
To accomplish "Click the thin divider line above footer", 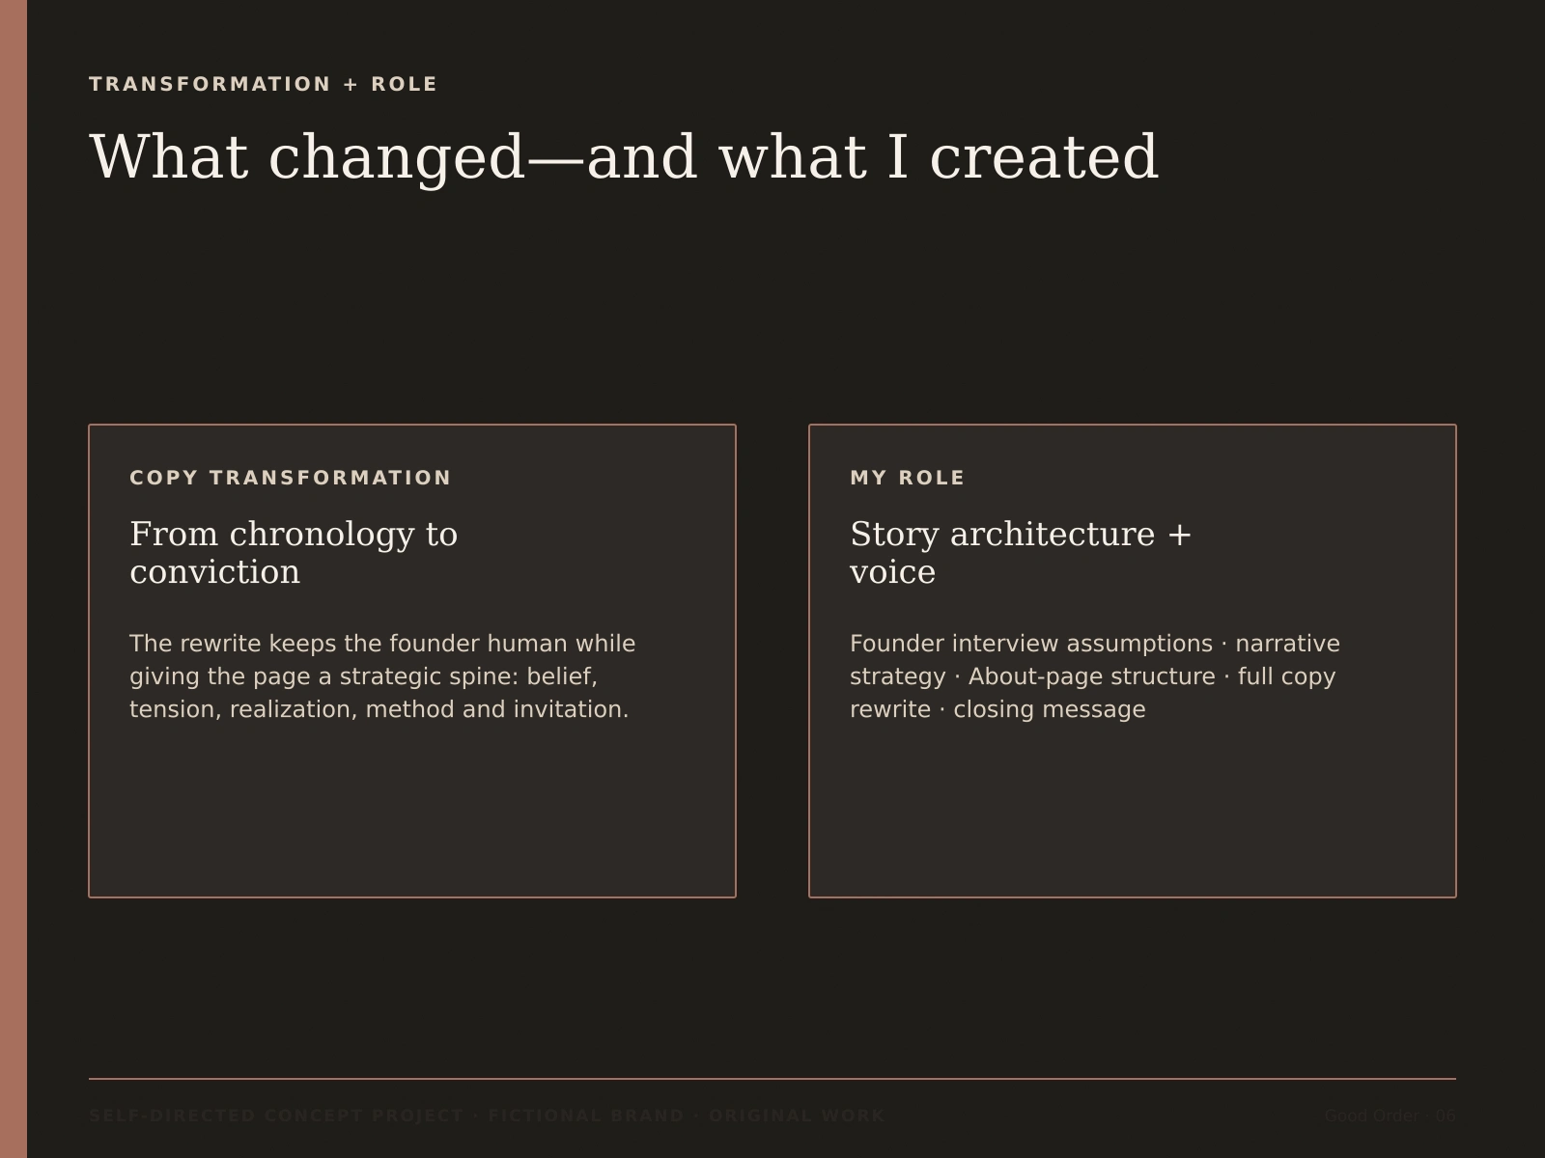I will [772, 1079].
